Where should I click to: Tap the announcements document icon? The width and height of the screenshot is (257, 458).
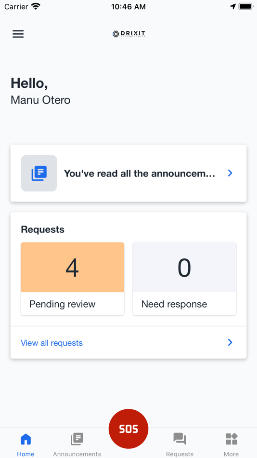click(x=39, y=173)
